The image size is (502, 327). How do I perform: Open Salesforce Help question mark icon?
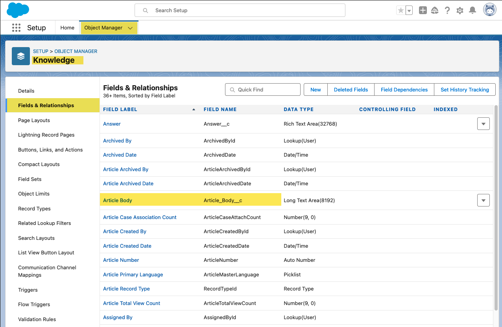pyautogui.click(x=447, y=10)
